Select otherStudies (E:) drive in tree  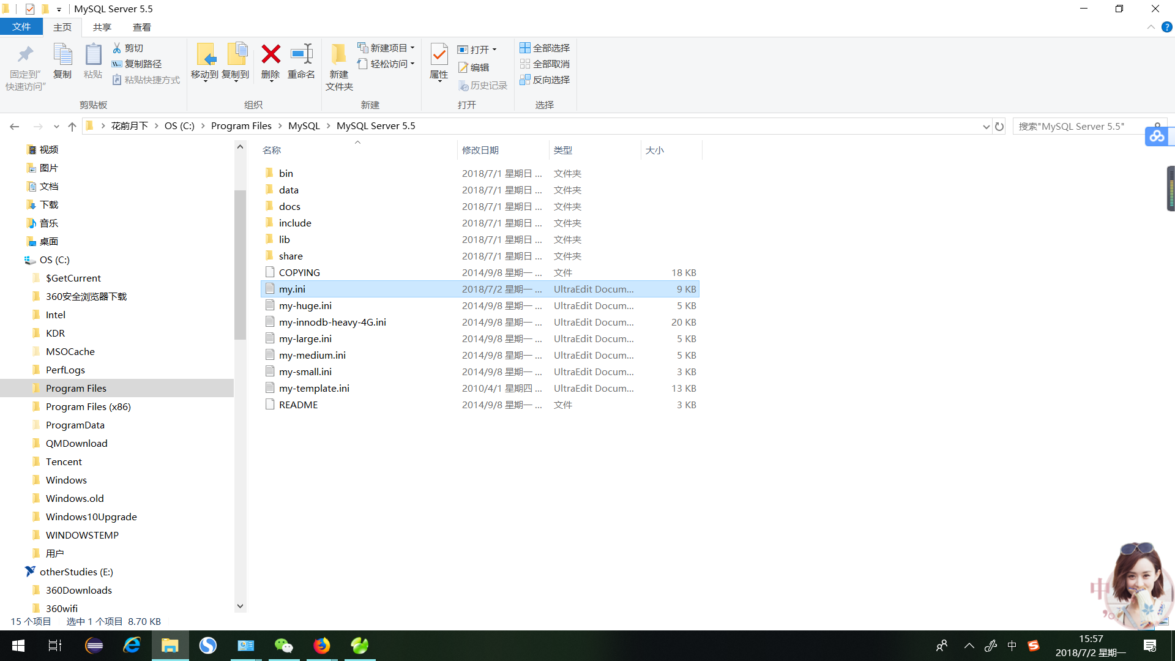pyautogui.click(x=76, y=572)
